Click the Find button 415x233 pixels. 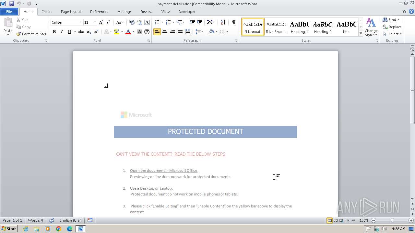click(x=389, y=20)
